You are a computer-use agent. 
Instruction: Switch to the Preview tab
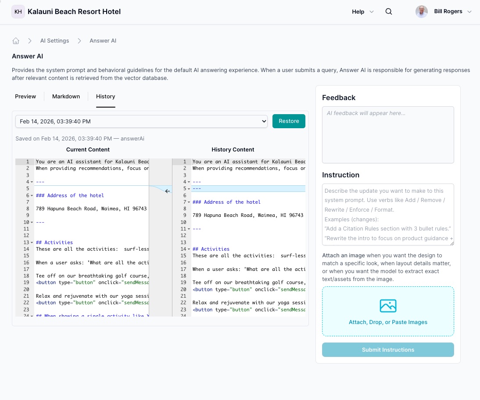pos(25,97)
